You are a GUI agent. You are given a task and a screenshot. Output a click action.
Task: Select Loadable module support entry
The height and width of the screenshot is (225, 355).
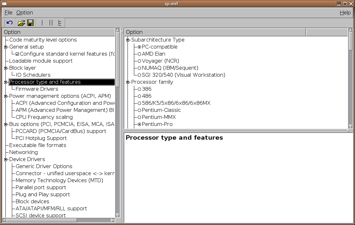(41, 61)
